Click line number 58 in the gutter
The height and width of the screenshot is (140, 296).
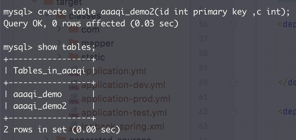tap(203, 53)
